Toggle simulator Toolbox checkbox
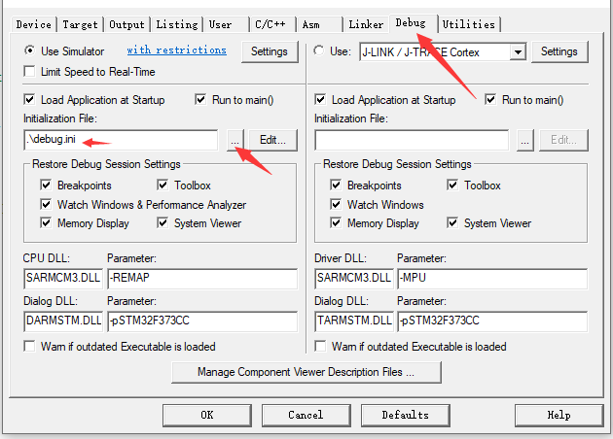Image resolution: width=613 pixels, height=439 pixels. point(162,185)
